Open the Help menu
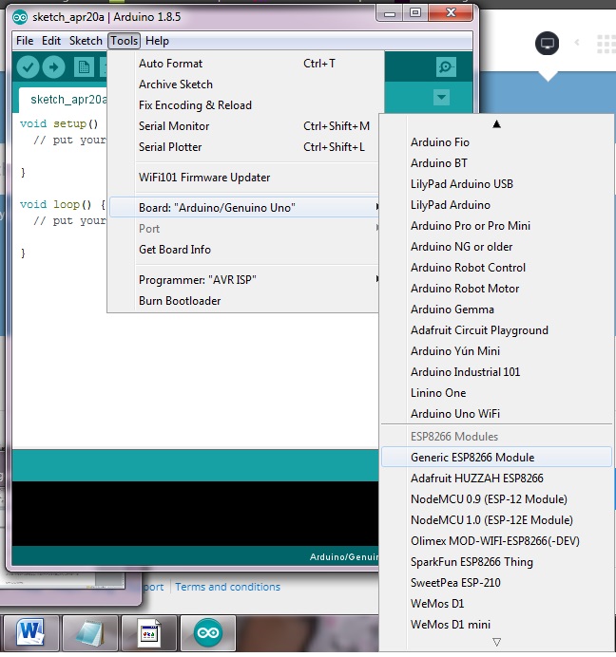The height and width of the screenshot is (657, 616). coord(157,41)
